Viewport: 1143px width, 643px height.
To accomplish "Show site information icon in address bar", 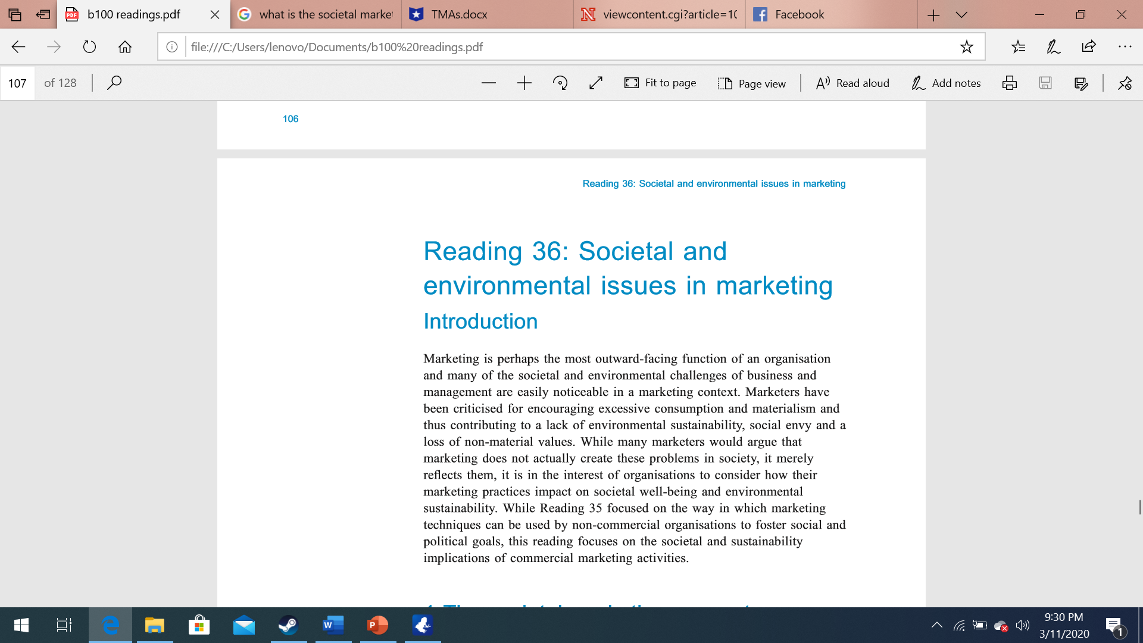I will pyautogui.click(x=171, y=47).
